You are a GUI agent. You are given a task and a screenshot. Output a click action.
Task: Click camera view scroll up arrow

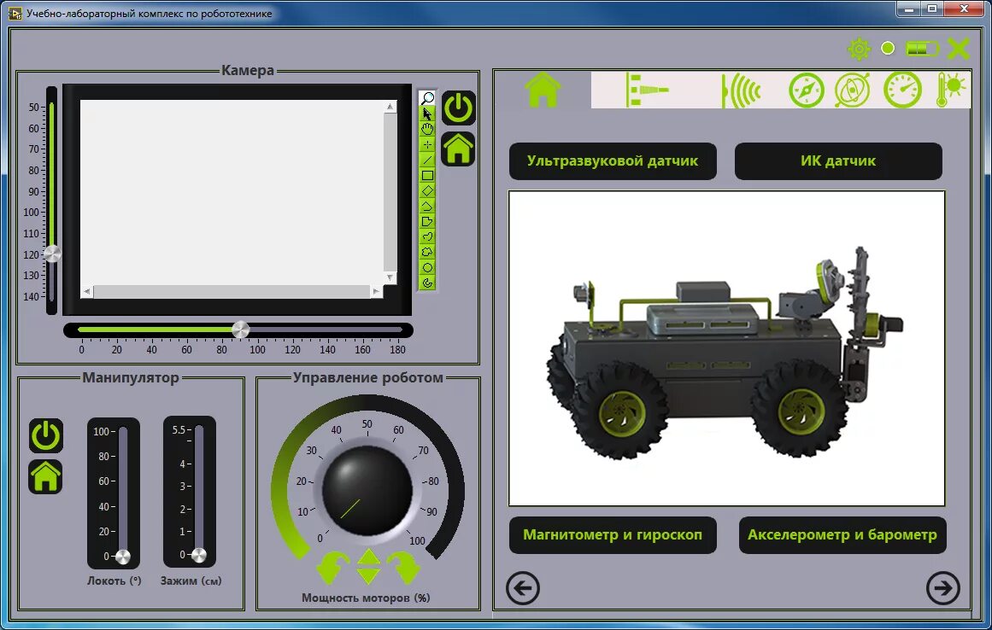tap(390, 107)
